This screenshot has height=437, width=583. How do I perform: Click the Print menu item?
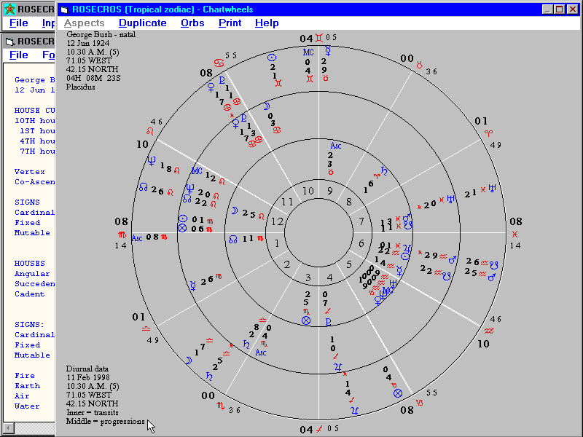pos(230,23)
